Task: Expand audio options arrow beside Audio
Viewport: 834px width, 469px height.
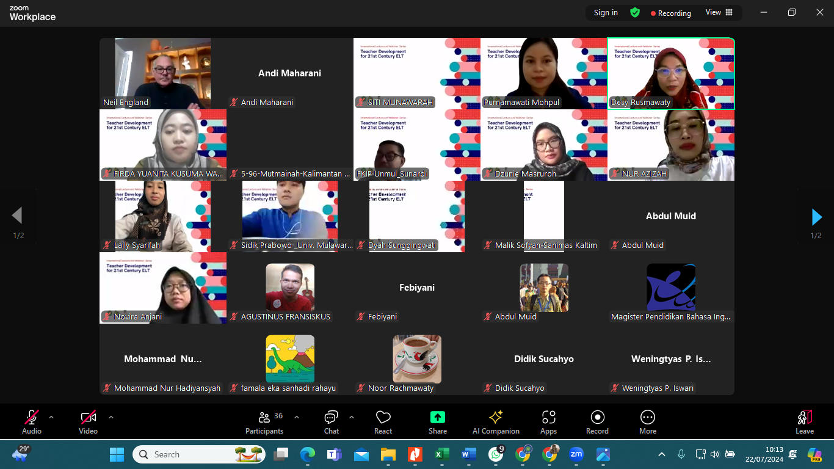Action: click(x=51, y=418)
